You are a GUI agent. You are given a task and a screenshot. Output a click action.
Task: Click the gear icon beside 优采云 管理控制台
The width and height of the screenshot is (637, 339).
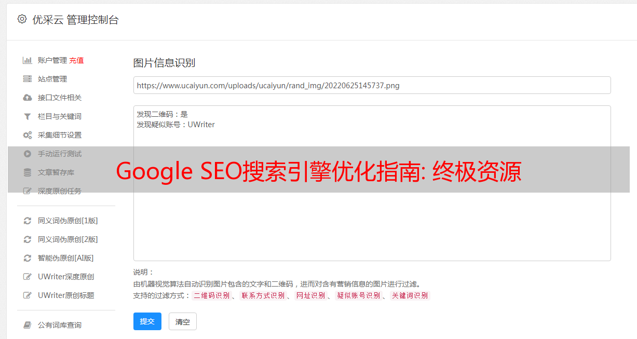click(x=22, y=19)
